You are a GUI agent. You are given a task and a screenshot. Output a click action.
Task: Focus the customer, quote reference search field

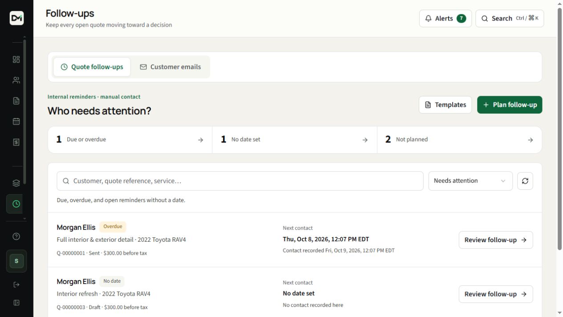pyautogui.click(x=240, y=181)
